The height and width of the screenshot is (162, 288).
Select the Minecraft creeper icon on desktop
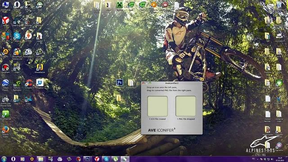120,5
